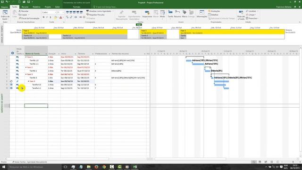Switch to the Relatório tab
This screenshot has height=170, width=302.
click(36, 7)
